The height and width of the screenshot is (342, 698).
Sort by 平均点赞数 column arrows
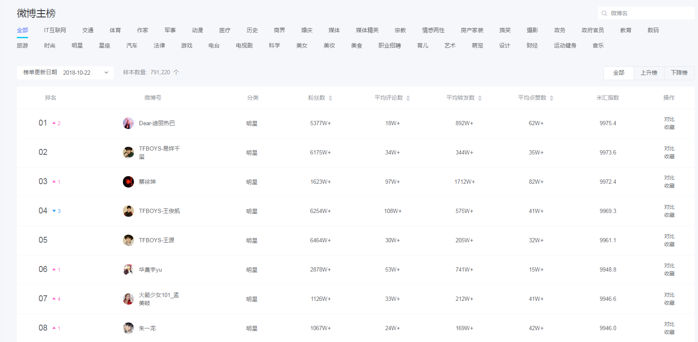[551, 98]
